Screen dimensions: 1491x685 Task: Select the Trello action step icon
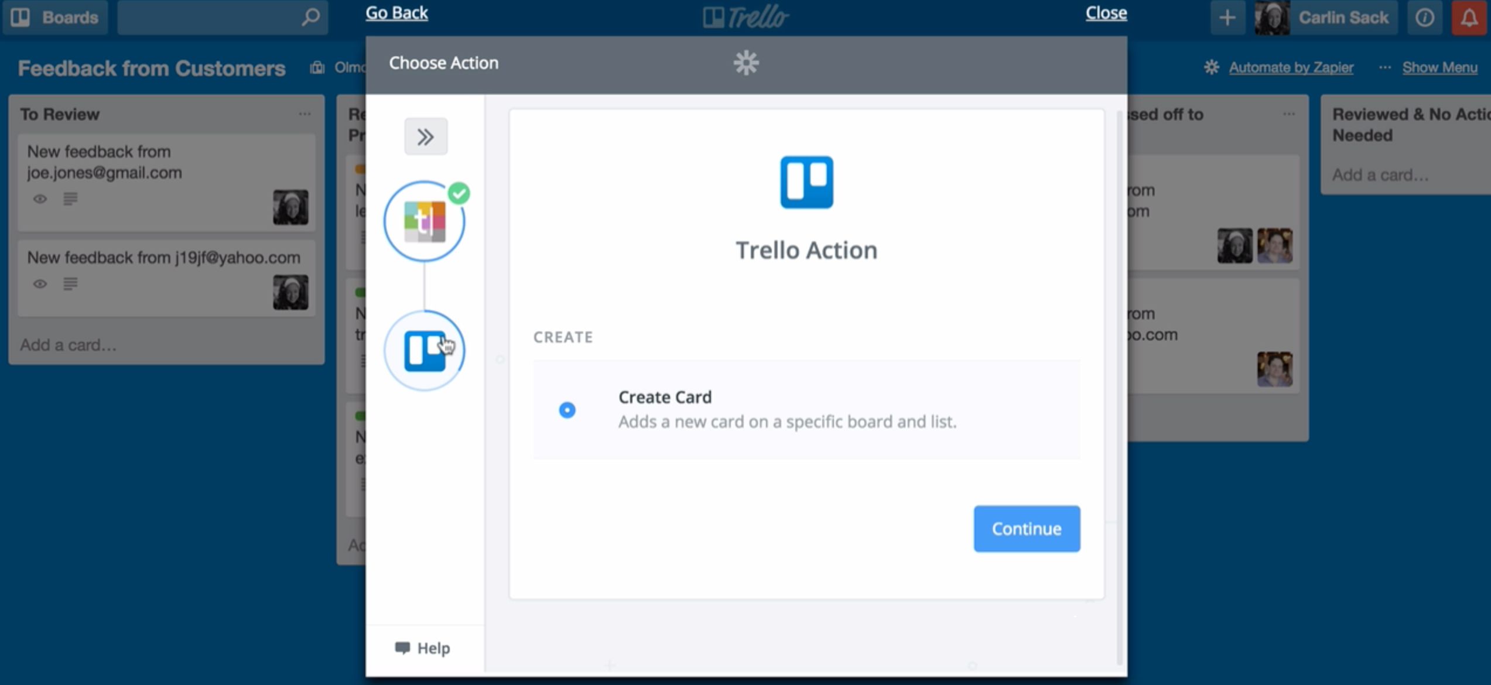[425, 351]
